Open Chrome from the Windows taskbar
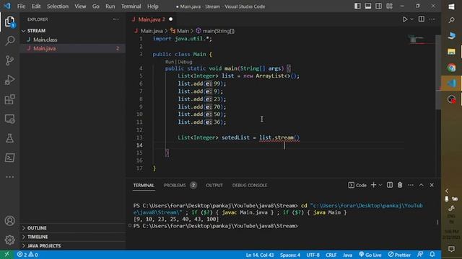Screen dimensions: 462x259 click(x=451, y=68)
